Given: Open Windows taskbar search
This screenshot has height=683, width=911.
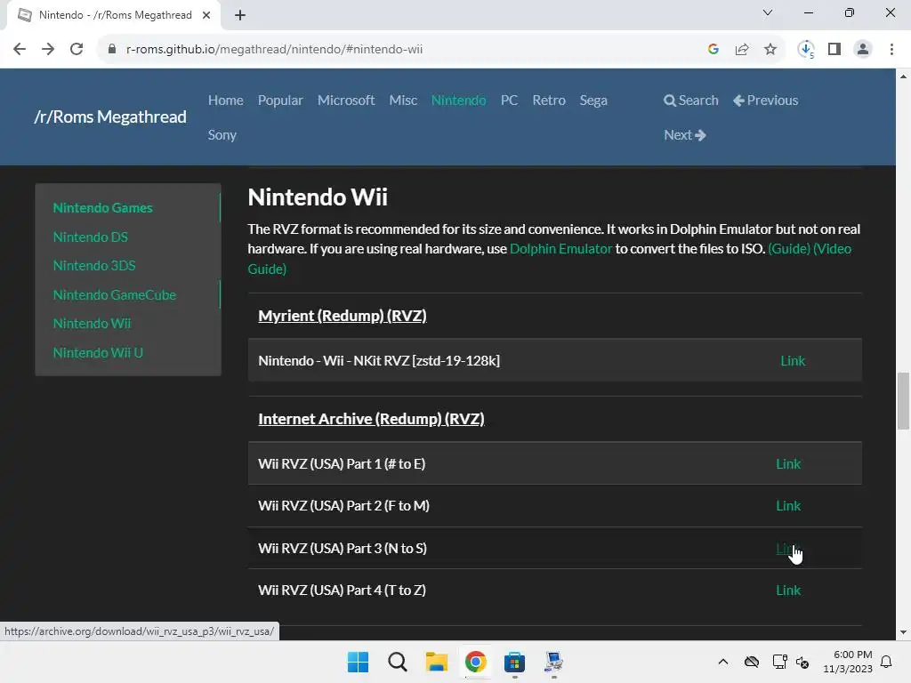Looking at the screenshot, I should point(398,662).
